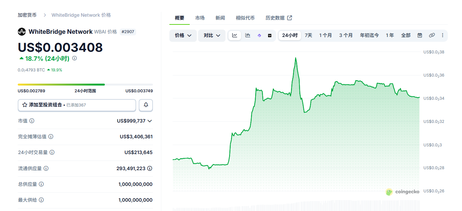Click the 18.7% (24小时) change text
The image size is (462, 211).
(47, 59)
